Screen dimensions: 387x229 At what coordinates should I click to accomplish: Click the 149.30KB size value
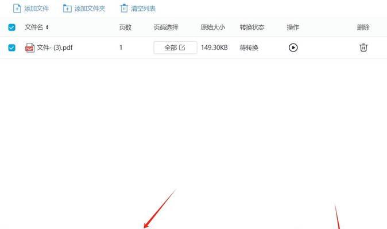pos(214,48)
